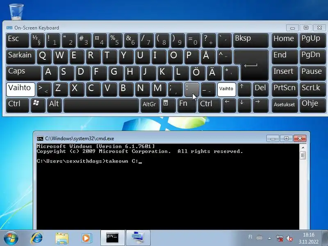Click the # 3 key

[84, 40]
